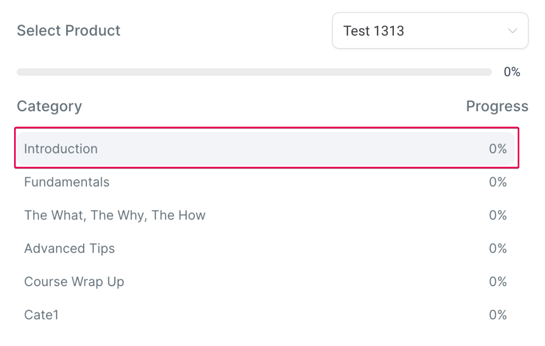Viewport: 545px width, 346px height.
Task: Select the Cate1 category row
Action: (x=266, y=315)
